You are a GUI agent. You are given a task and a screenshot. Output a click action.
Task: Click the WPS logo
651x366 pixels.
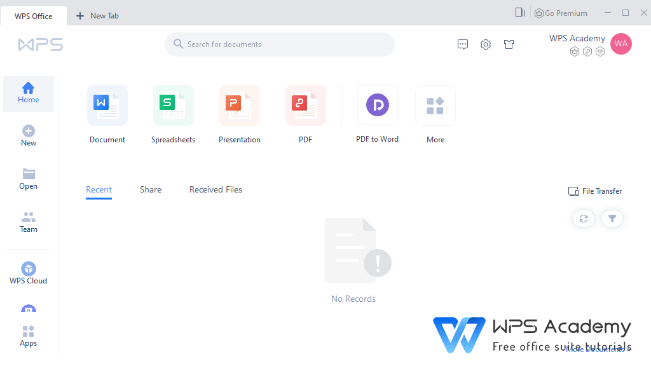[40, 44]
